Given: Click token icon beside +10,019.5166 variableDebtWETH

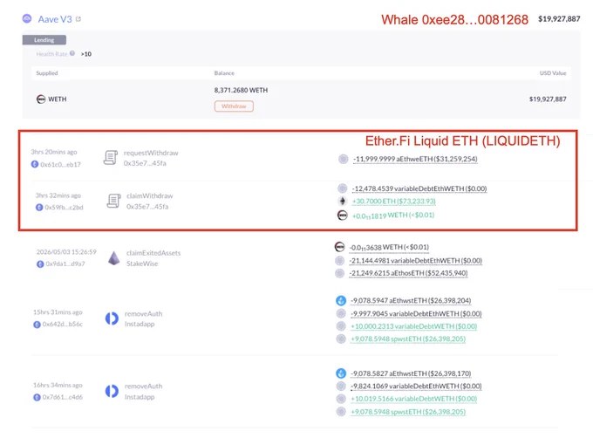Looking at the screenshot, I should (341, 399).
